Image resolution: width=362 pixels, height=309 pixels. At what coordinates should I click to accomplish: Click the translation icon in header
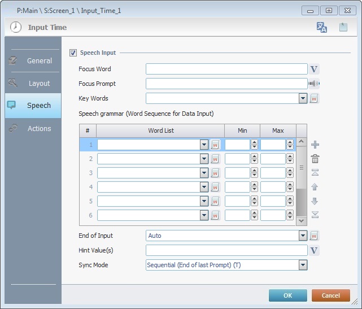click(322, 27)
